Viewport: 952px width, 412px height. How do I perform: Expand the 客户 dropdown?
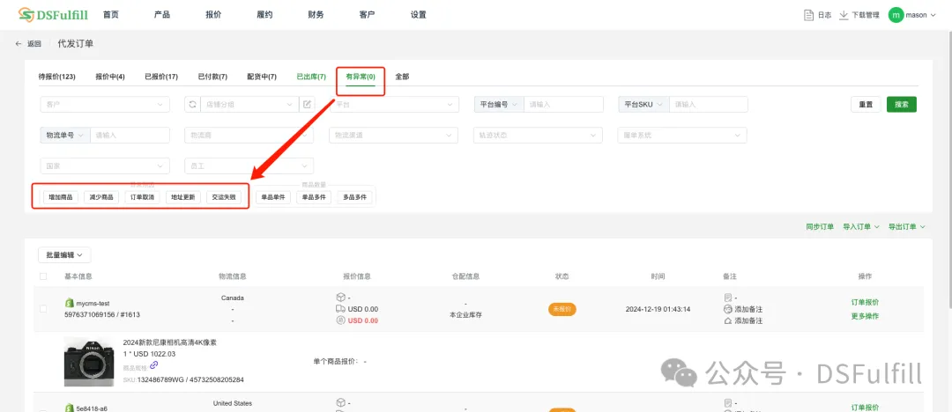(104, 104)
